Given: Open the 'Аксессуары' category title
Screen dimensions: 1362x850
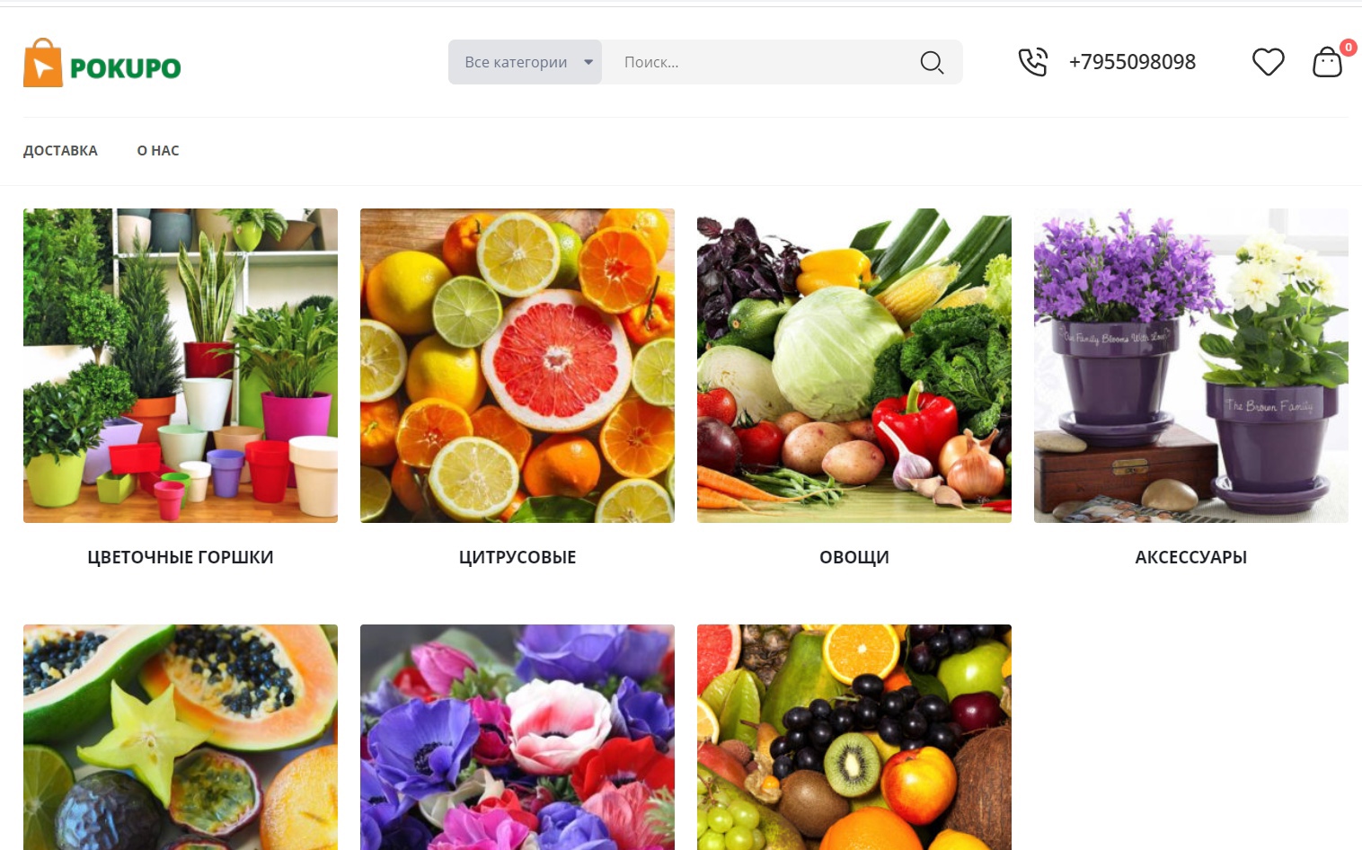Looking at the screenshot, I should point(1191,557).
